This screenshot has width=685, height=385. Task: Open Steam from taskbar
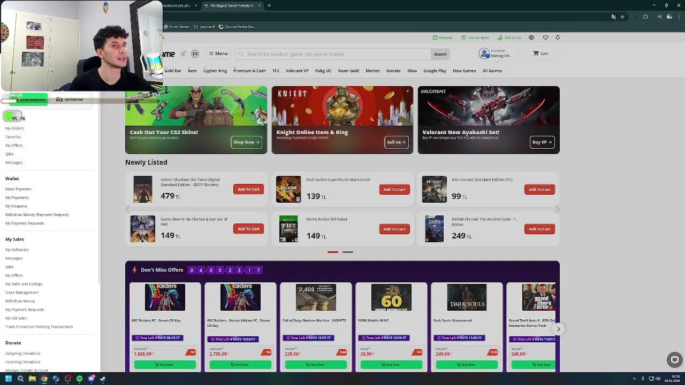tap(103, 379)
